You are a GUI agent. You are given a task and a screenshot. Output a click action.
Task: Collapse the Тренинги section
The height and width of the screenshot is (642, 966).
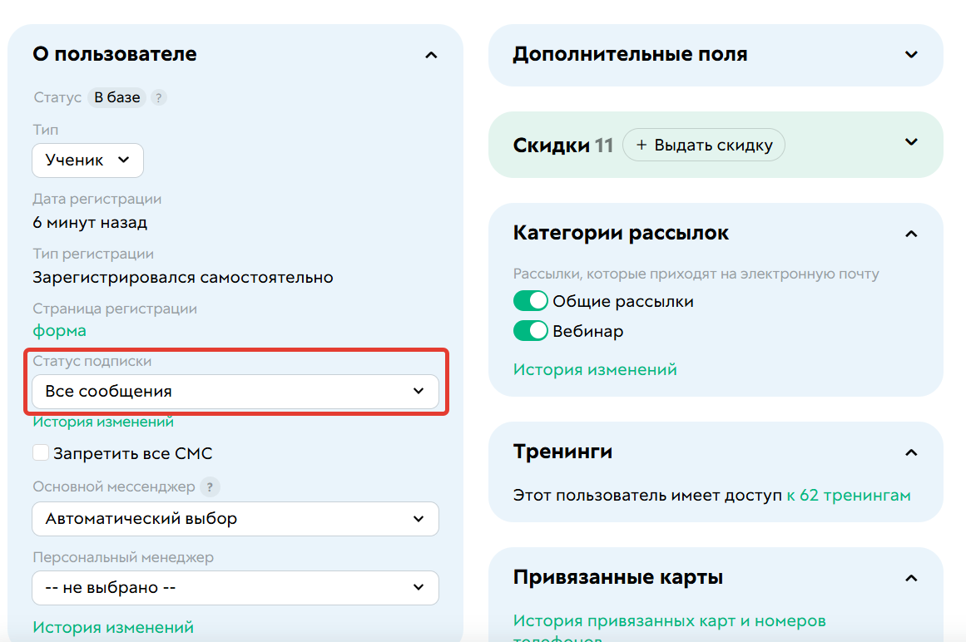point(911,452)
